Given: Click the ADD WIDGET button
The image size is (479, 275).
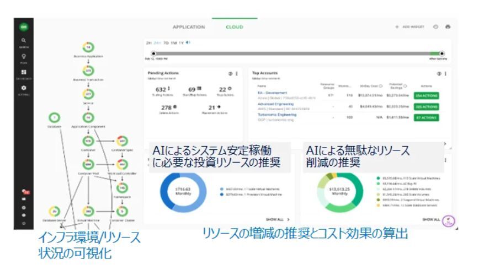Looking at the screenshot, I should tap(409, 27).
